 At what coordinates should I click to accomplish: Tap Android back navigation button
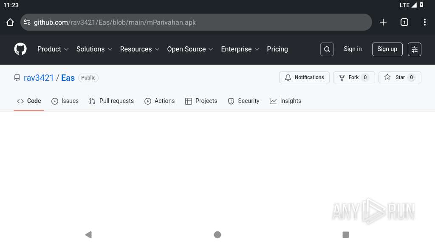88,235
